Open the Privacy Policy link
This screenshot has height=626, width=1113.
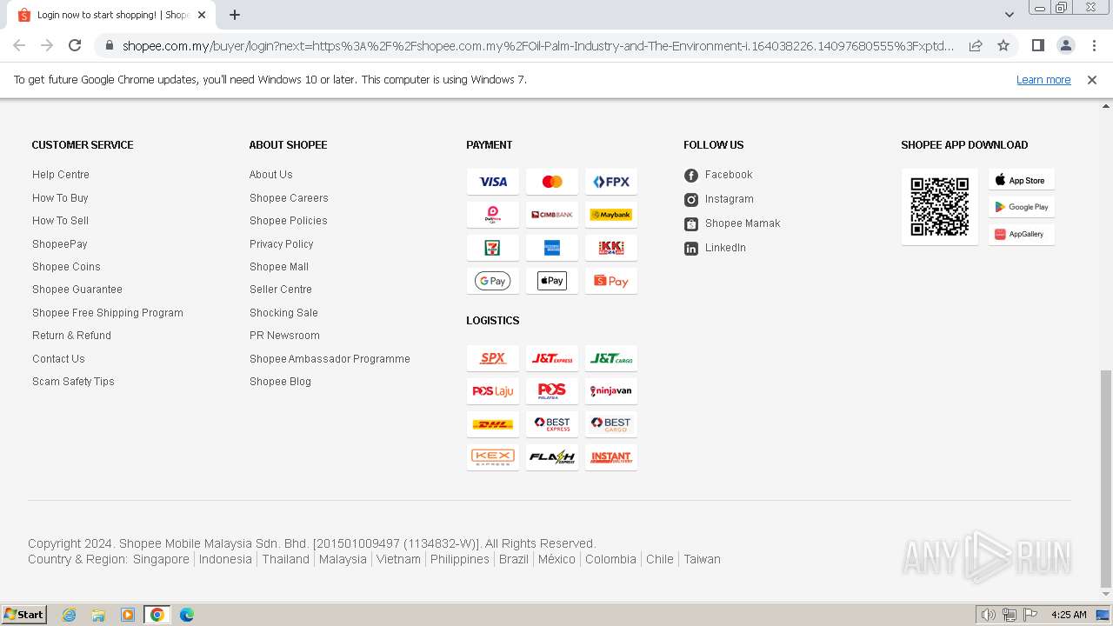[282, 244]
